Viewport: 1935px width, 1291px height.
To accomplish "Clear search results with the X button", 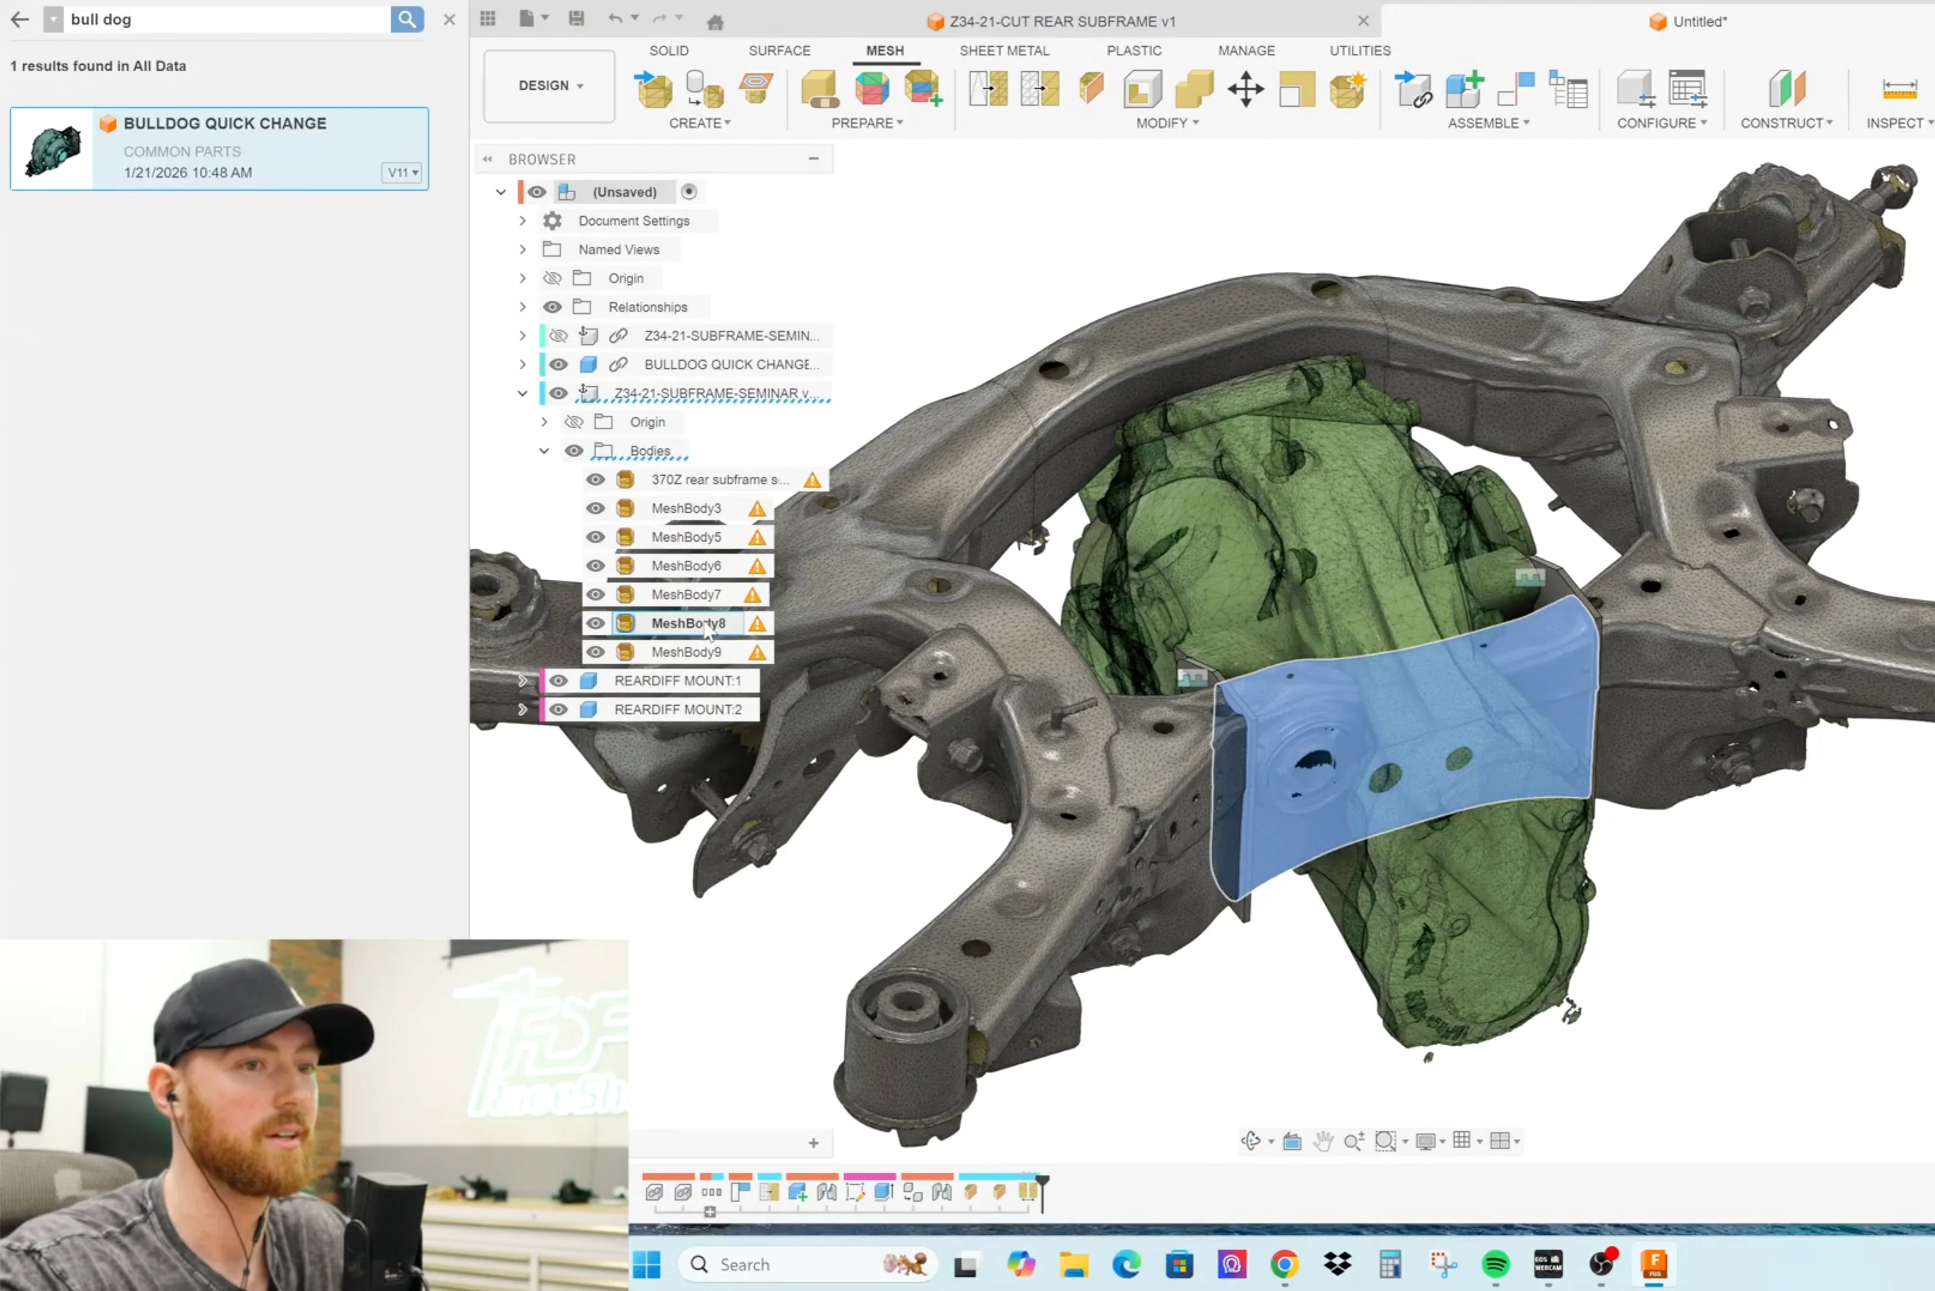I will 449,19.
